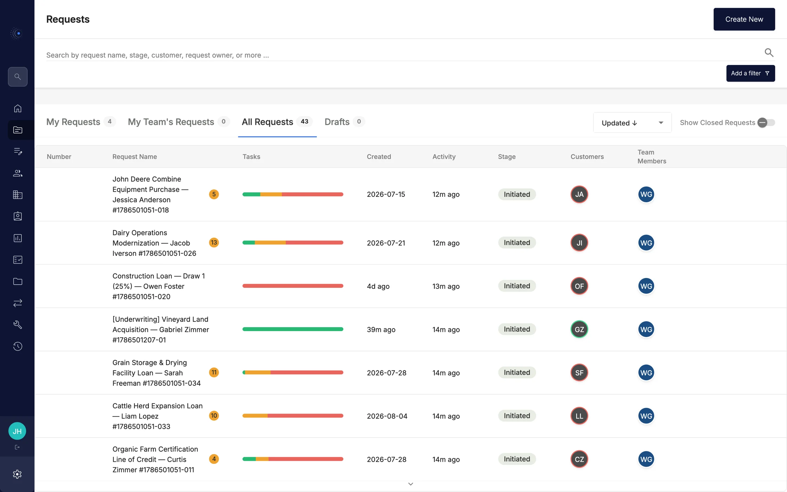Expand more rows with bottom chevron

coord(410,484)
